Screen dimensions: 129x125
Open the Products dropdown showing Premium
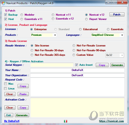[44, 35]
